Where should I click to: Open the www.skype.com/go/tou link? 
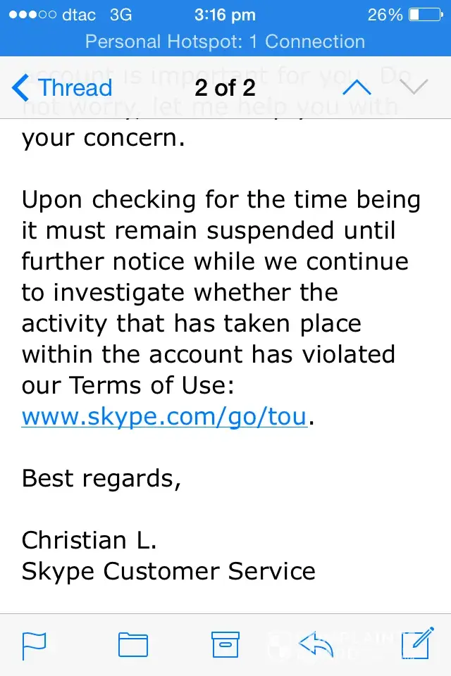pyautogui.click(x=164, y=417)
